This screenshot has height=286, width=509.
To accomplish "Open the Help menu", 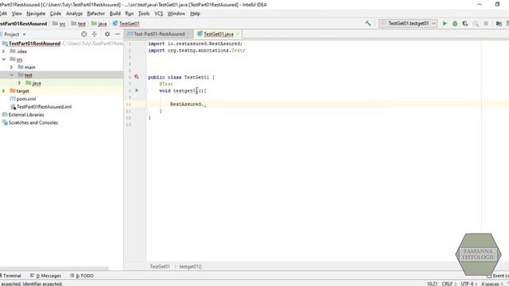I will 195,14.
